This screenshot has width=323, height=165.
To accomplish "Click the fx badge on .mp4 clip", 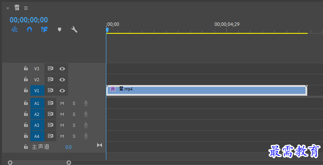I will click(x=113, y=89).
